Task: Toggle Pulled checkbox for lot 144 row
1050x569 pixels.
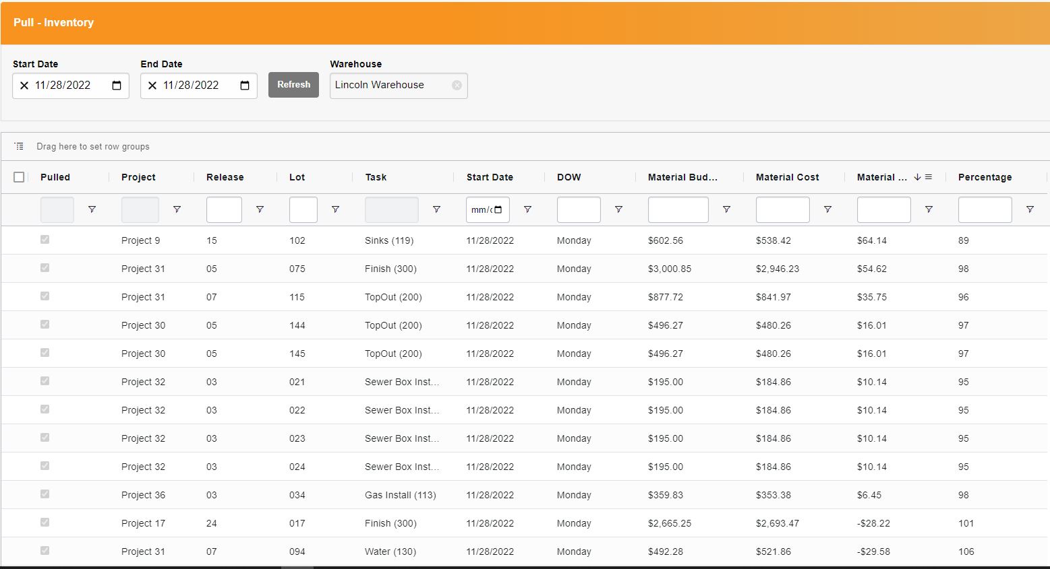Action: pyautogui.click(x=45, y=325)
